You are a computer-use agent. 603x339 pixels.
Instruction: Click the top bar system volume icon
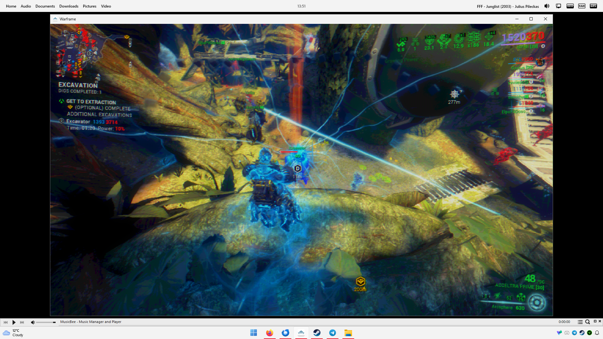coord(547,6)
